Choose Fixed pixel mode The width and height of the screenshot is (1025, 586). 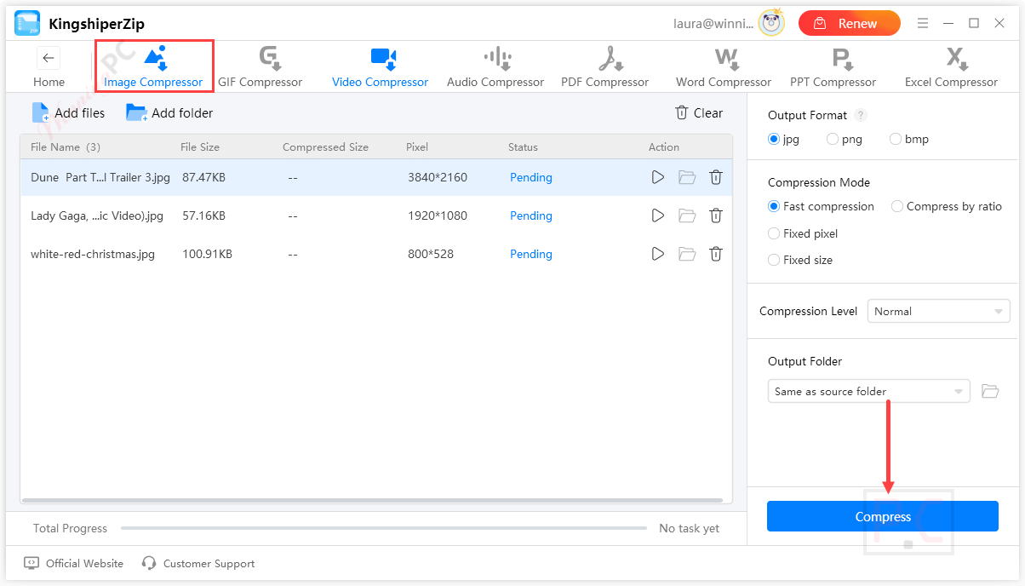click(x=803, y=233)
